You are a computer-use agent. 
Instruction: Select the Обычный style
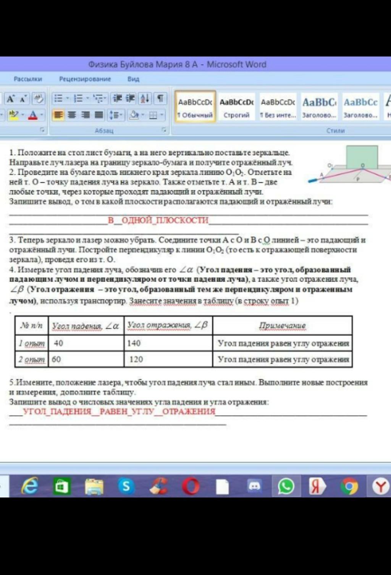click(x=195, y=107)
